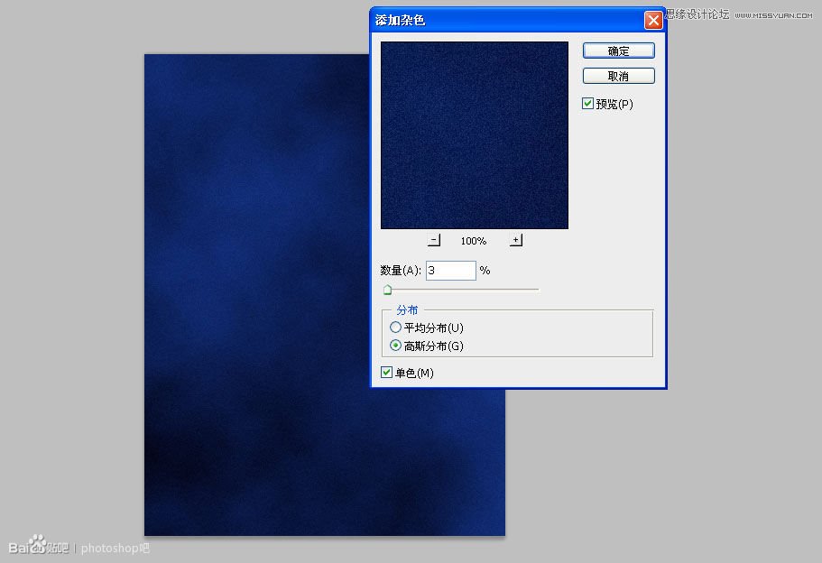The height and width of the screenshot is (563, 822).
Task: Click the amount slider handle
Action: [388, 289]
